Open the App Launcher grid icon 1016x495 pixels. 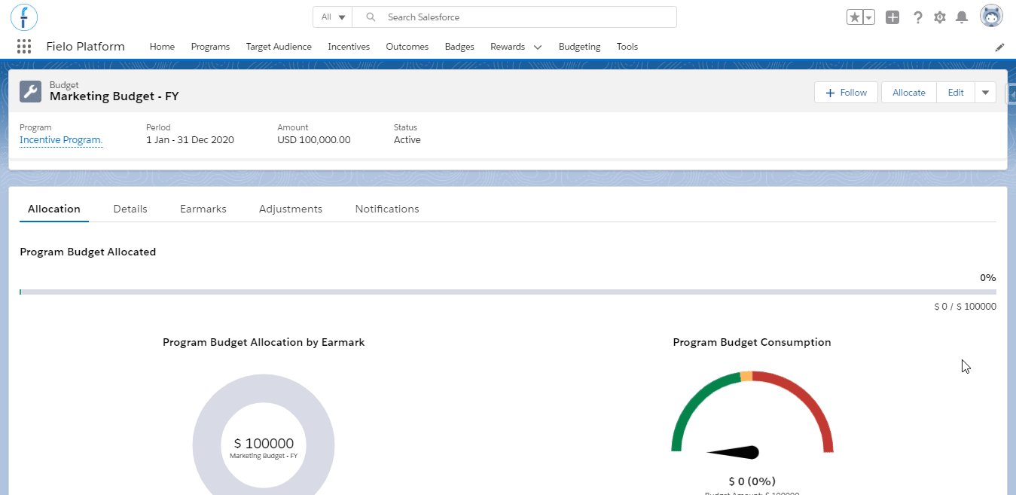(x=24, y=47)
